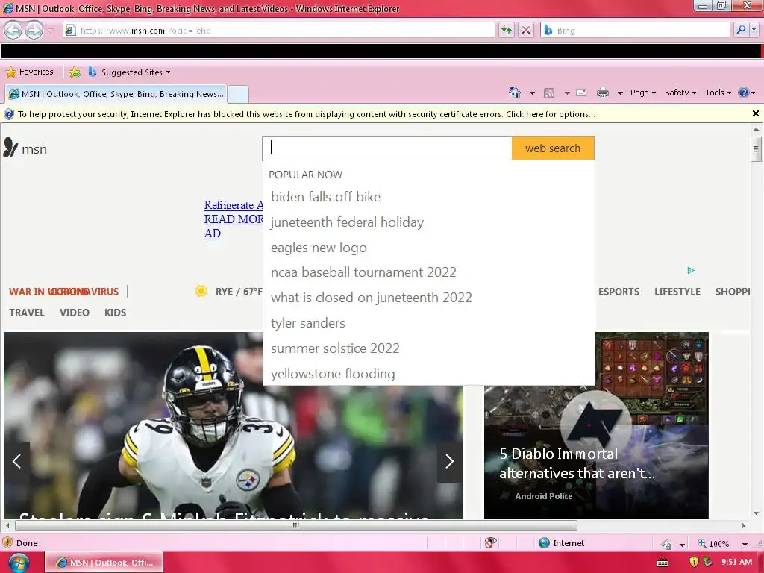
Task: Open the Page menu
Action: (x=642, y=93)
